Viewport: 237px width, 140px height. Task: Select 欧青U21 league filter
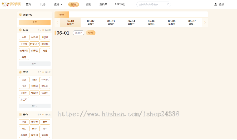[24, 51]
